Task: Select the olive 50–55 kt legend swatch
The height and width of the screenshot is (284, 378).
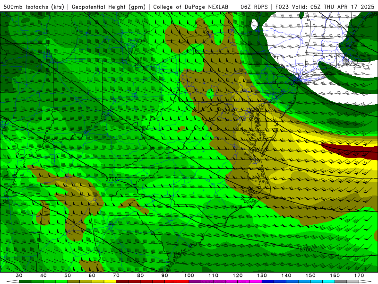Action: pos(74,282)
